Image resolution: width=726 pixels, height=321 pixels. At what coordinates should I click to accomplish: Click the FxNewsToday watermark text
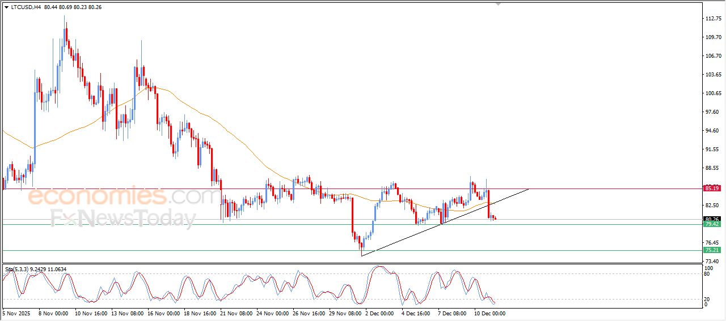[123, 218]
